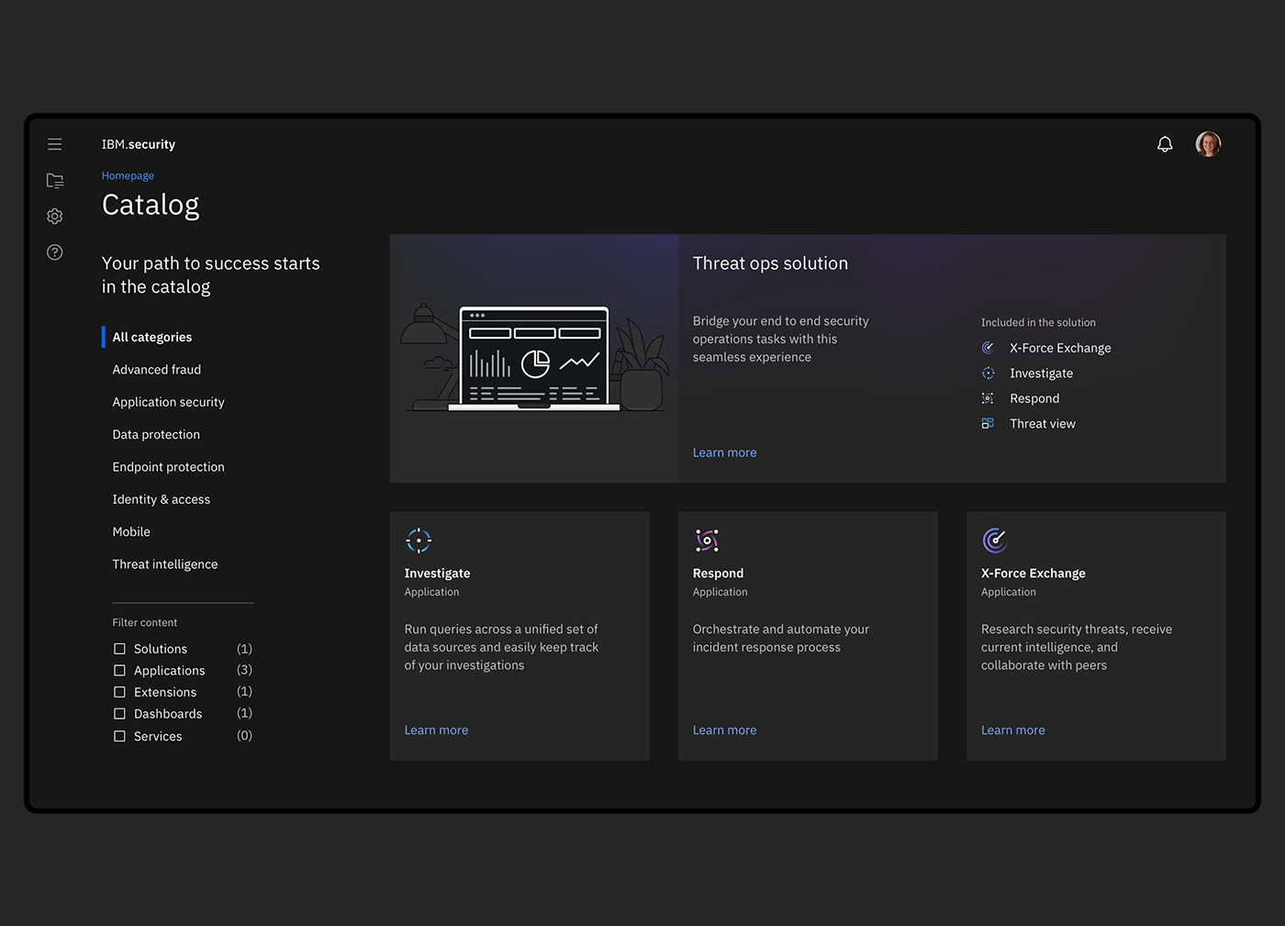Tick the Dashboards filter checkbox
The height and width of the screenshot is (926, 1285).
pos(119,714)
